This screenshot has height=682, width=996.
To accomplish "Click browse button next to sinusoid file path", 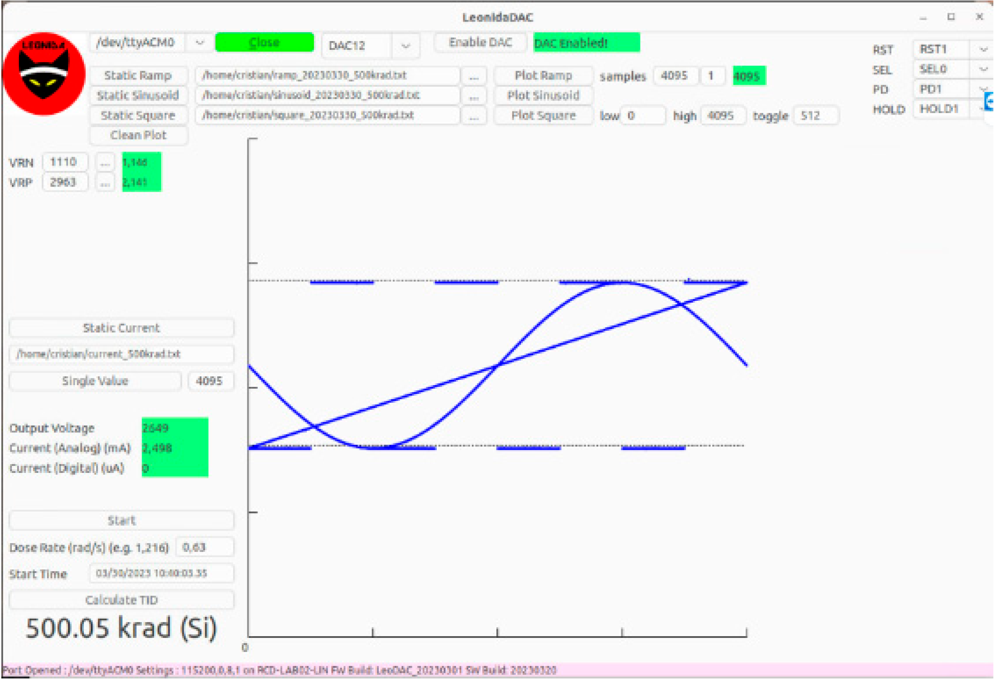I will pyautogui.click(x=474, y=96).
